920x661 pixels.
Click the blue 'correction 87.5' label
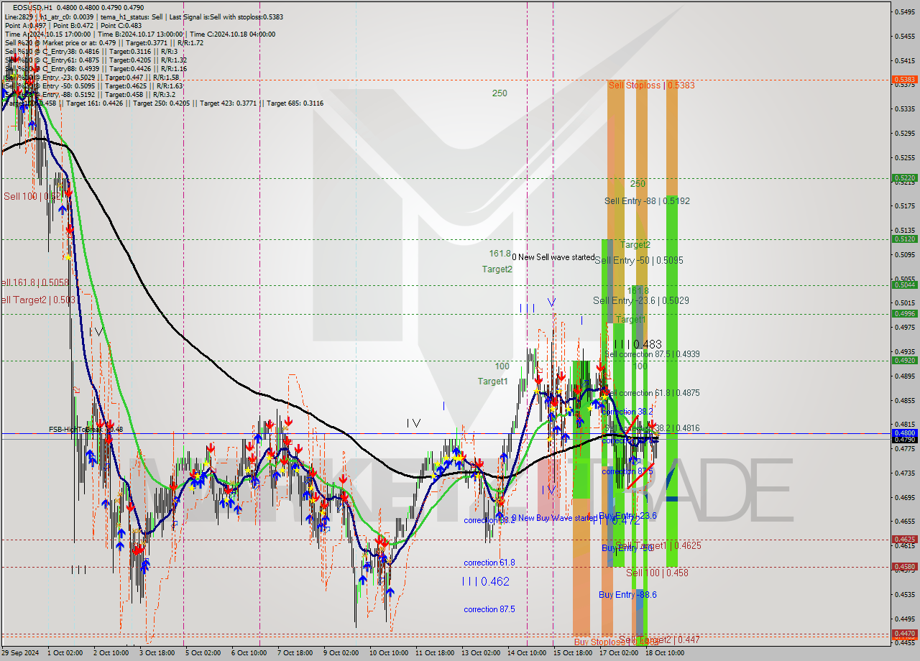pos(489,609)
